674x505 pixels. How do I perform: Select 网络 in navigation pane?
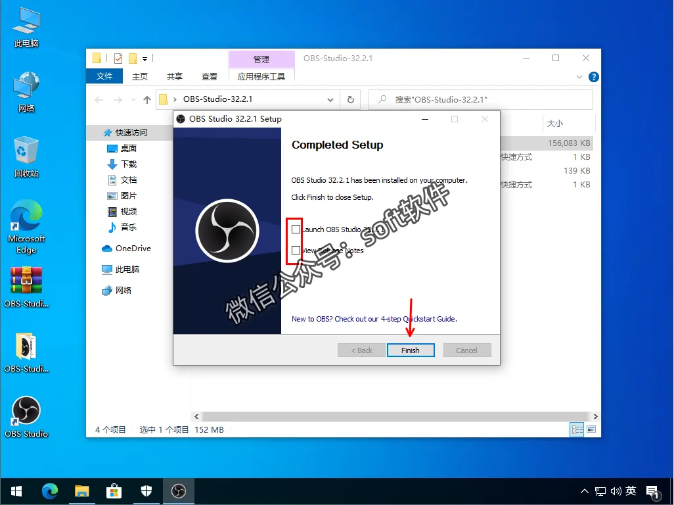click(x=116, y=291)
